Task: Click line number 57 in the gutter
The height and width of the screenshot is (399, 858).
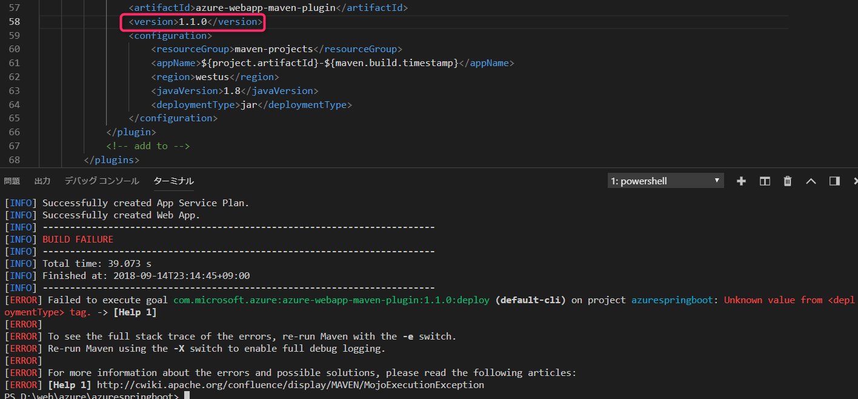Action: [15, 8]
